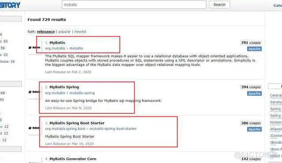
Task: Click the Atlassian repository link in sidebar
Action: click(x=276, y=129)
